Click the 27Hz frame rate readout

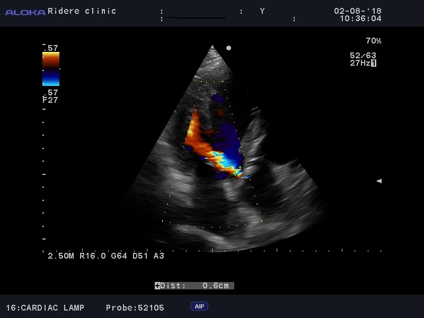(x=359, y=63)
